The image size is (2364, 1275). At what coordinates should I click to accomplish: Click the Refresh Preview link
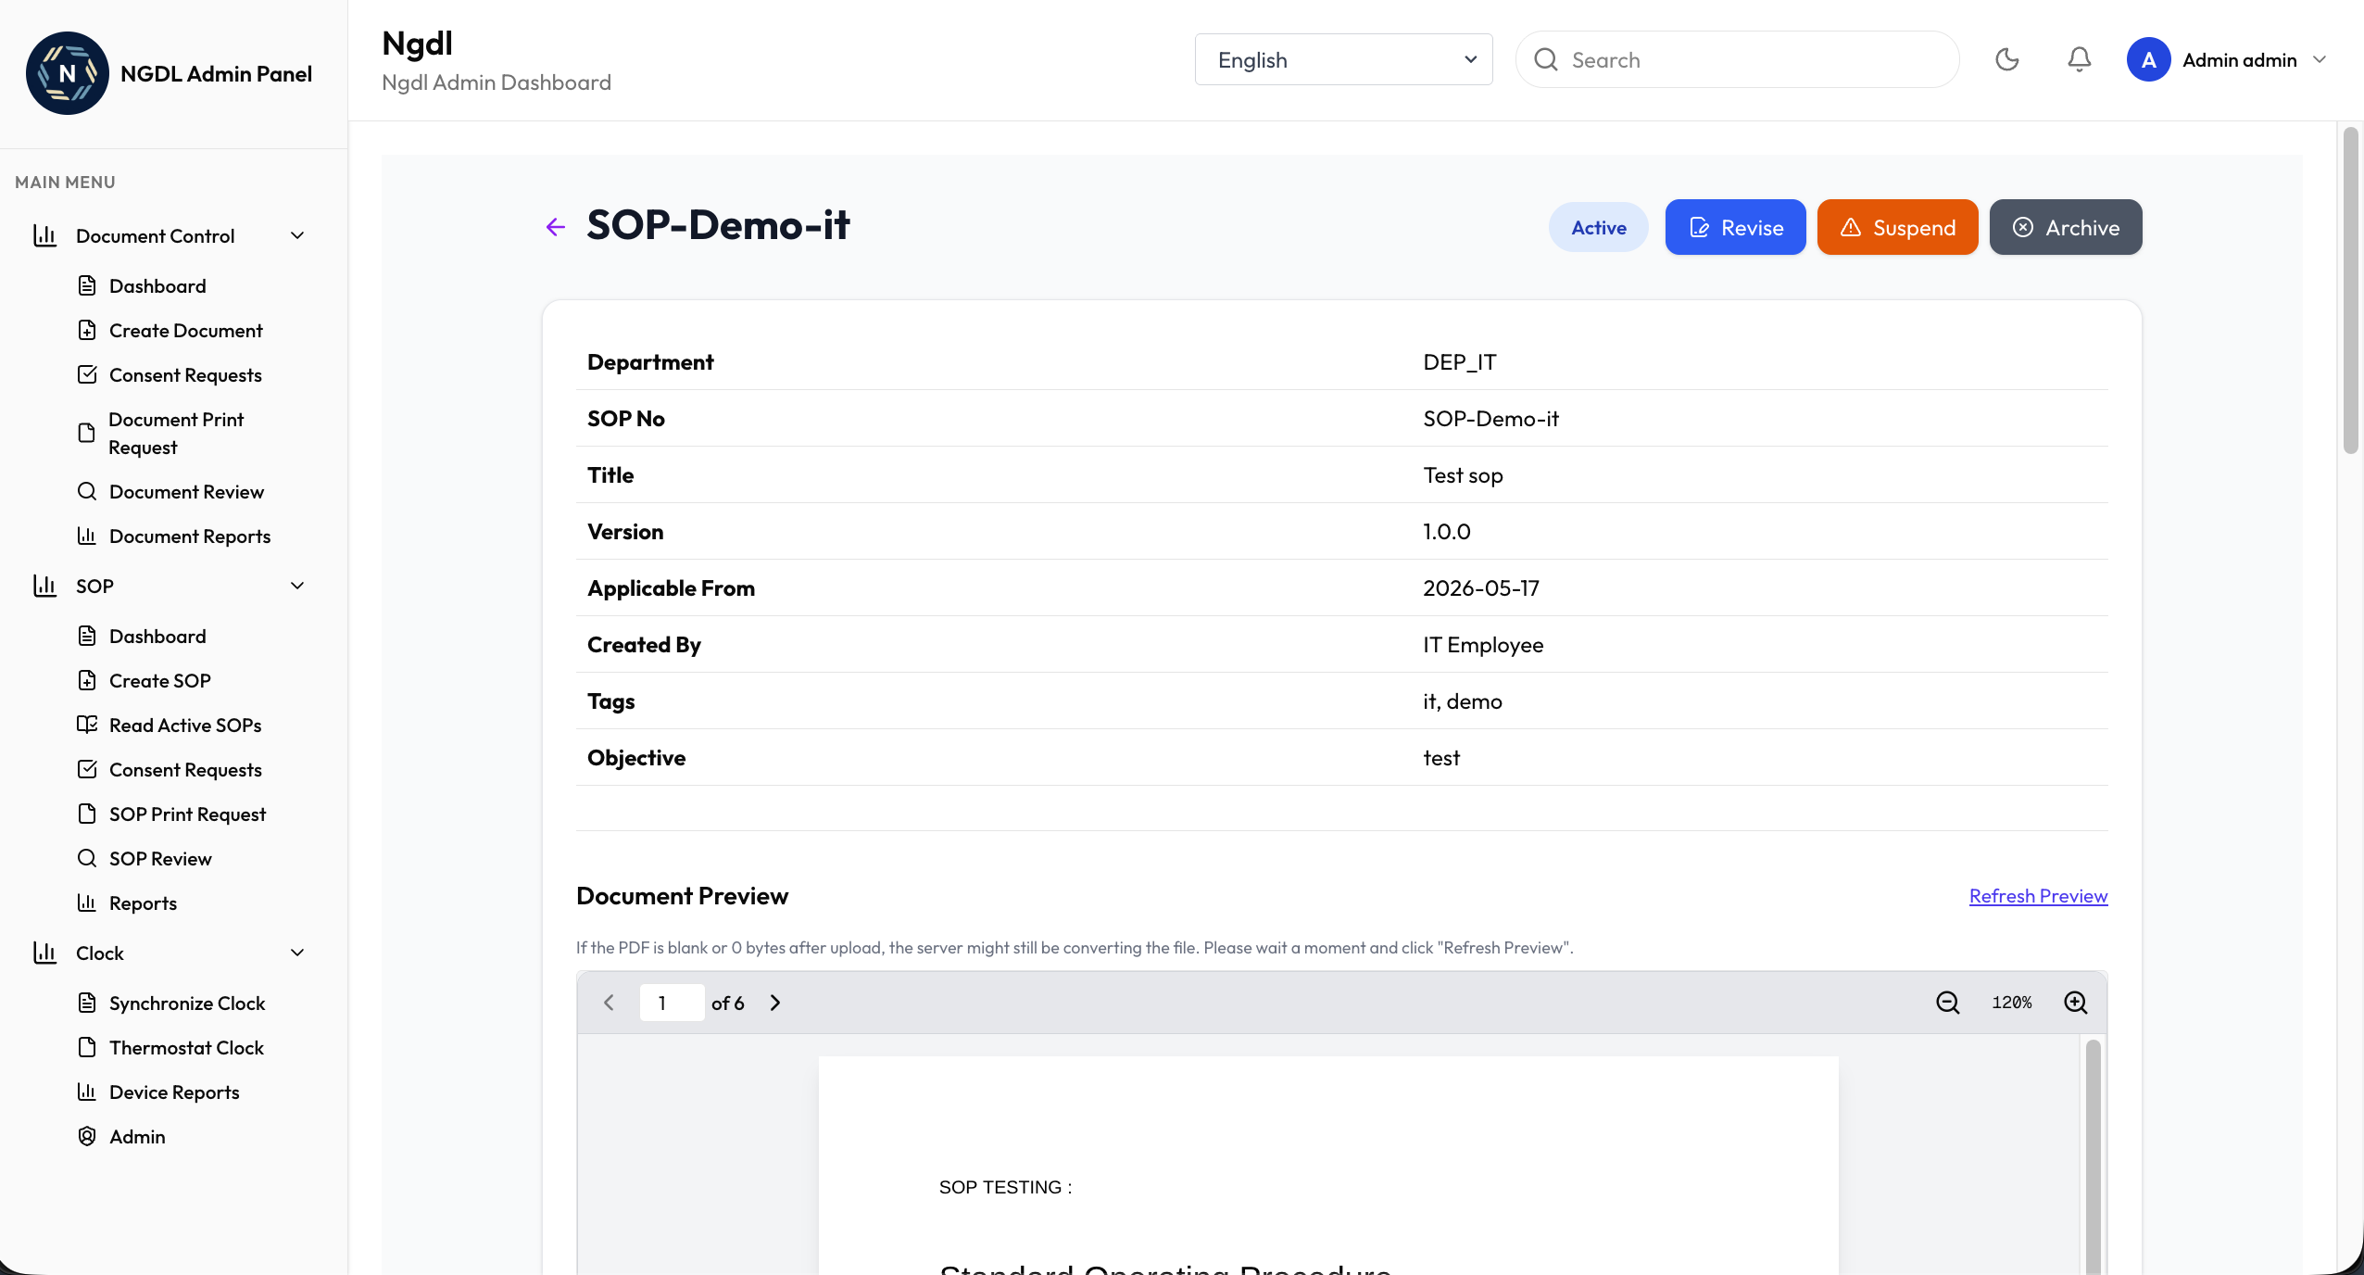pos(2038,896)
